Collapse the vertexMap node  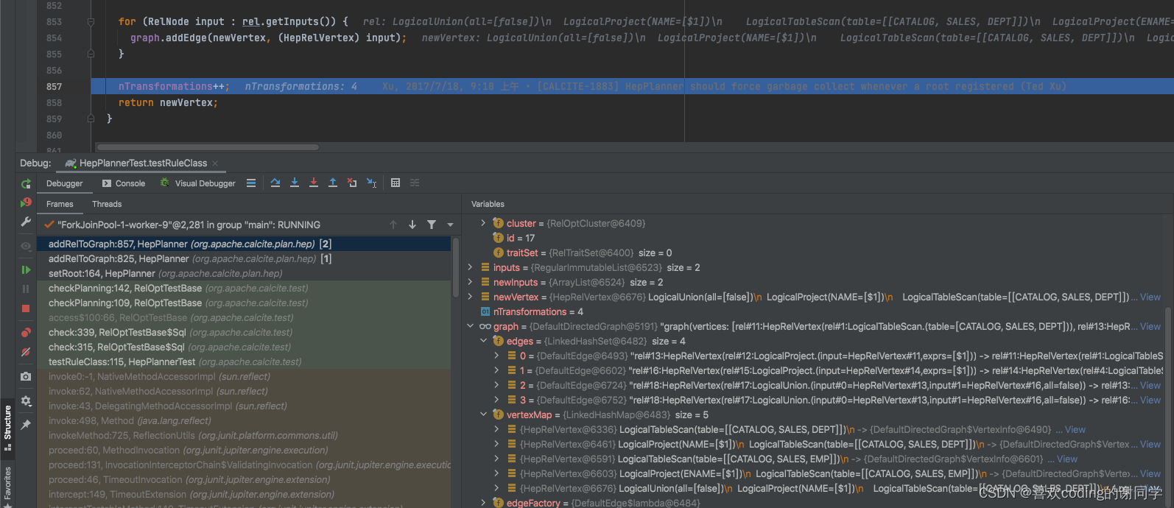click(x=483, y=414)
